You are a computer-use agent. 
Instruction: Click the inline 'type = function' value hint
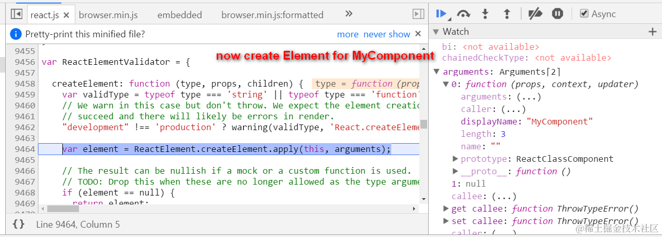coord(366,83)
